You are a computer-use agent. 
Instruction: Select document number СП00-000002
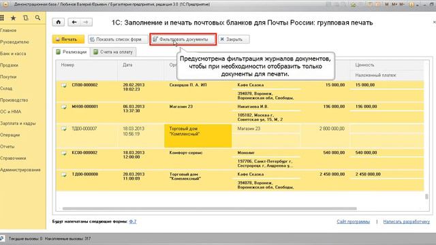click(84, 85)
